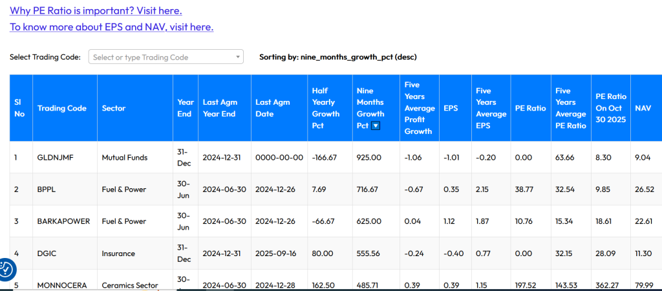Click the accessibility widget icon at the left edge
Screen dimensions: 662x291
point(6,269)
